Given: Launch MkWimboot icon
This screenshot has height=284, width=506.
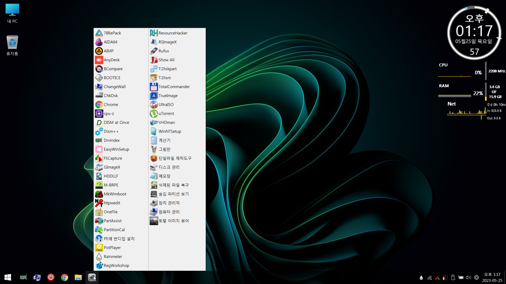Looking at the screenshot, I should 99,194.
